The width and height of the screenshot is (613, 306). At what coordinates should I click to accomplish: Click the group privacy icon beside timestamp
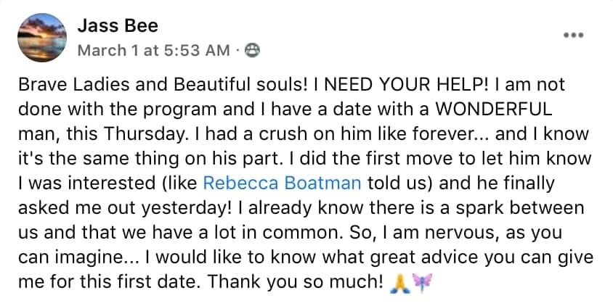(253, 50)
